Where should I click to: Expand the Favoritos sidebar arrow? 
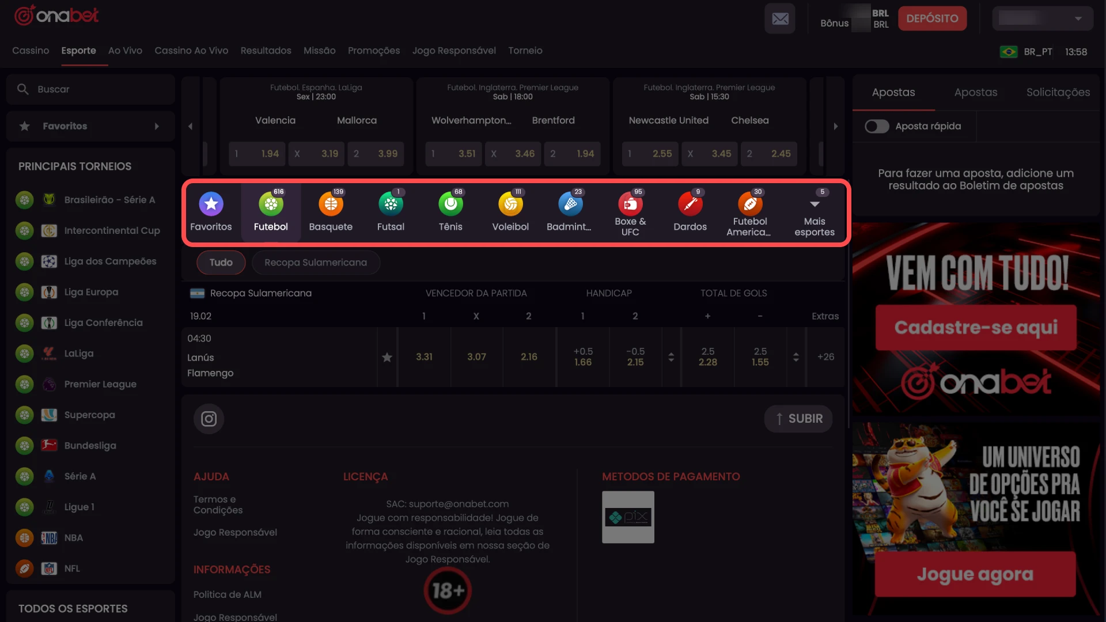(x=157, y=126)
